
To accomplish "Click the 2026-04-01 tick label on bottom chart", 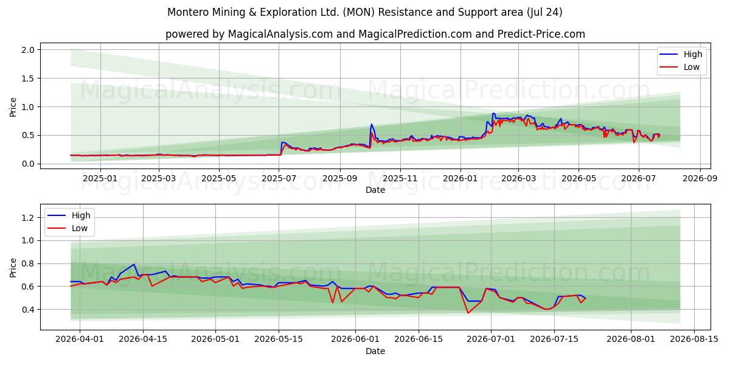I will [x=80, y=339].
